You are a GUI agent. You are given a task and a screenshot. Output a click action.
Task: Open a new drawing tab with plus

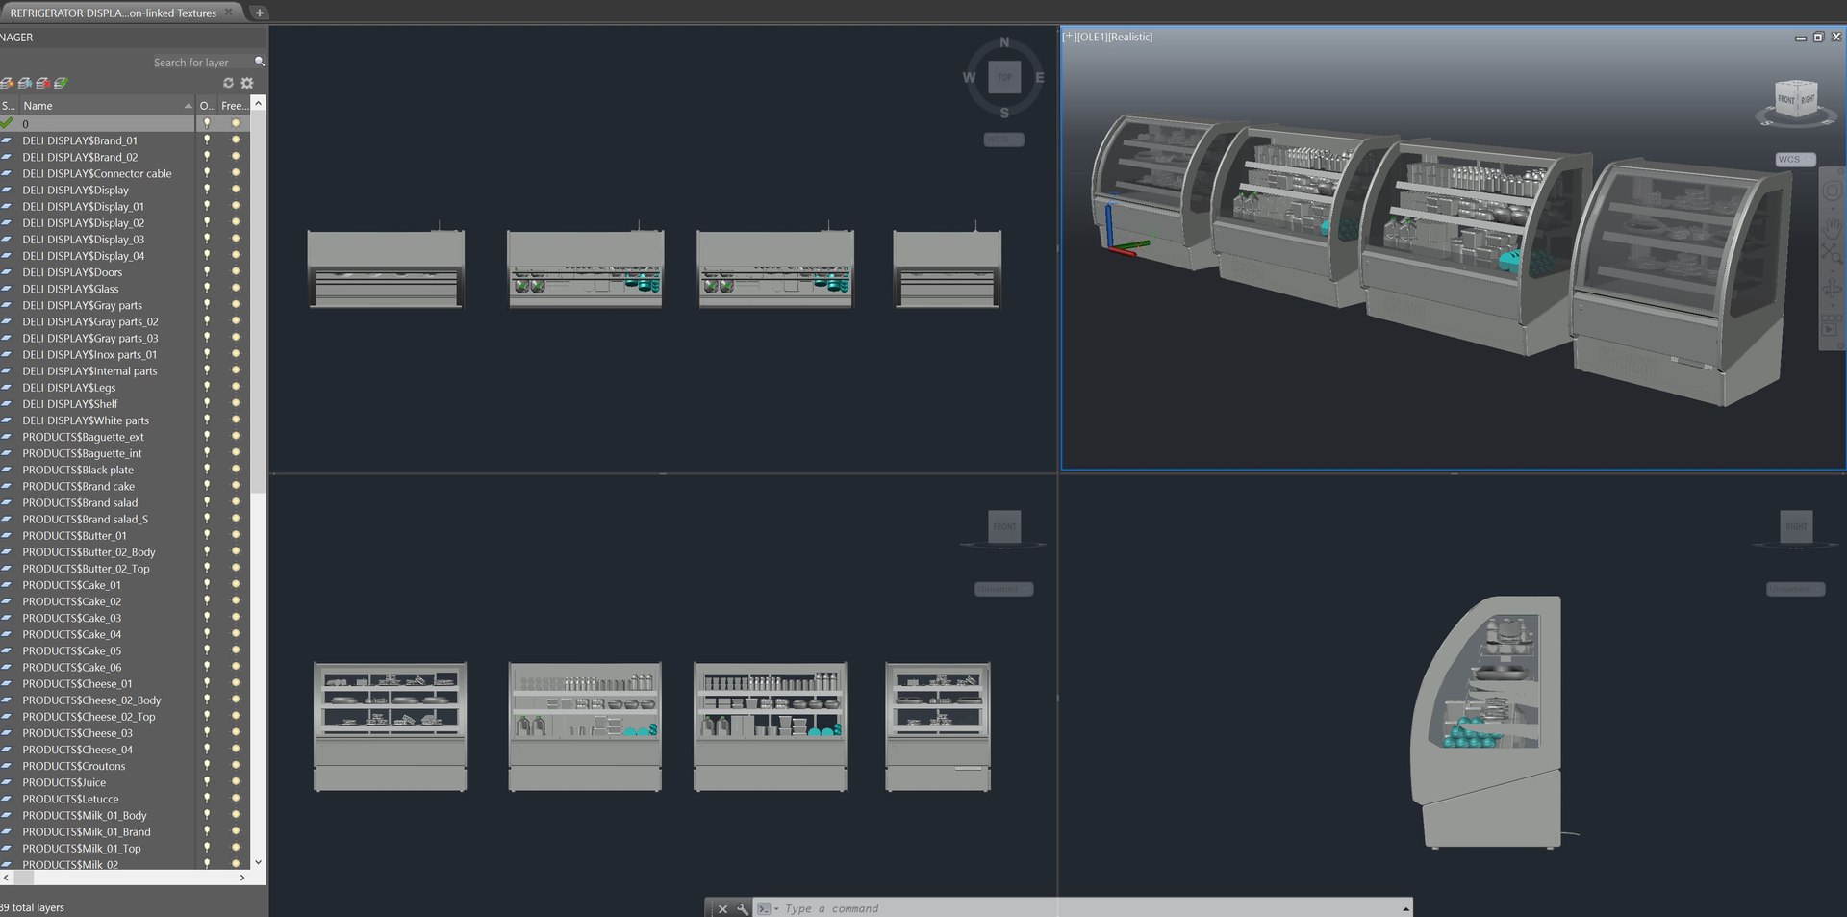(259, 13)
